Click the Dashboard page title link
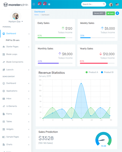Image resolution: width=122 pixels, height=152 pixels. click(39, 12)
